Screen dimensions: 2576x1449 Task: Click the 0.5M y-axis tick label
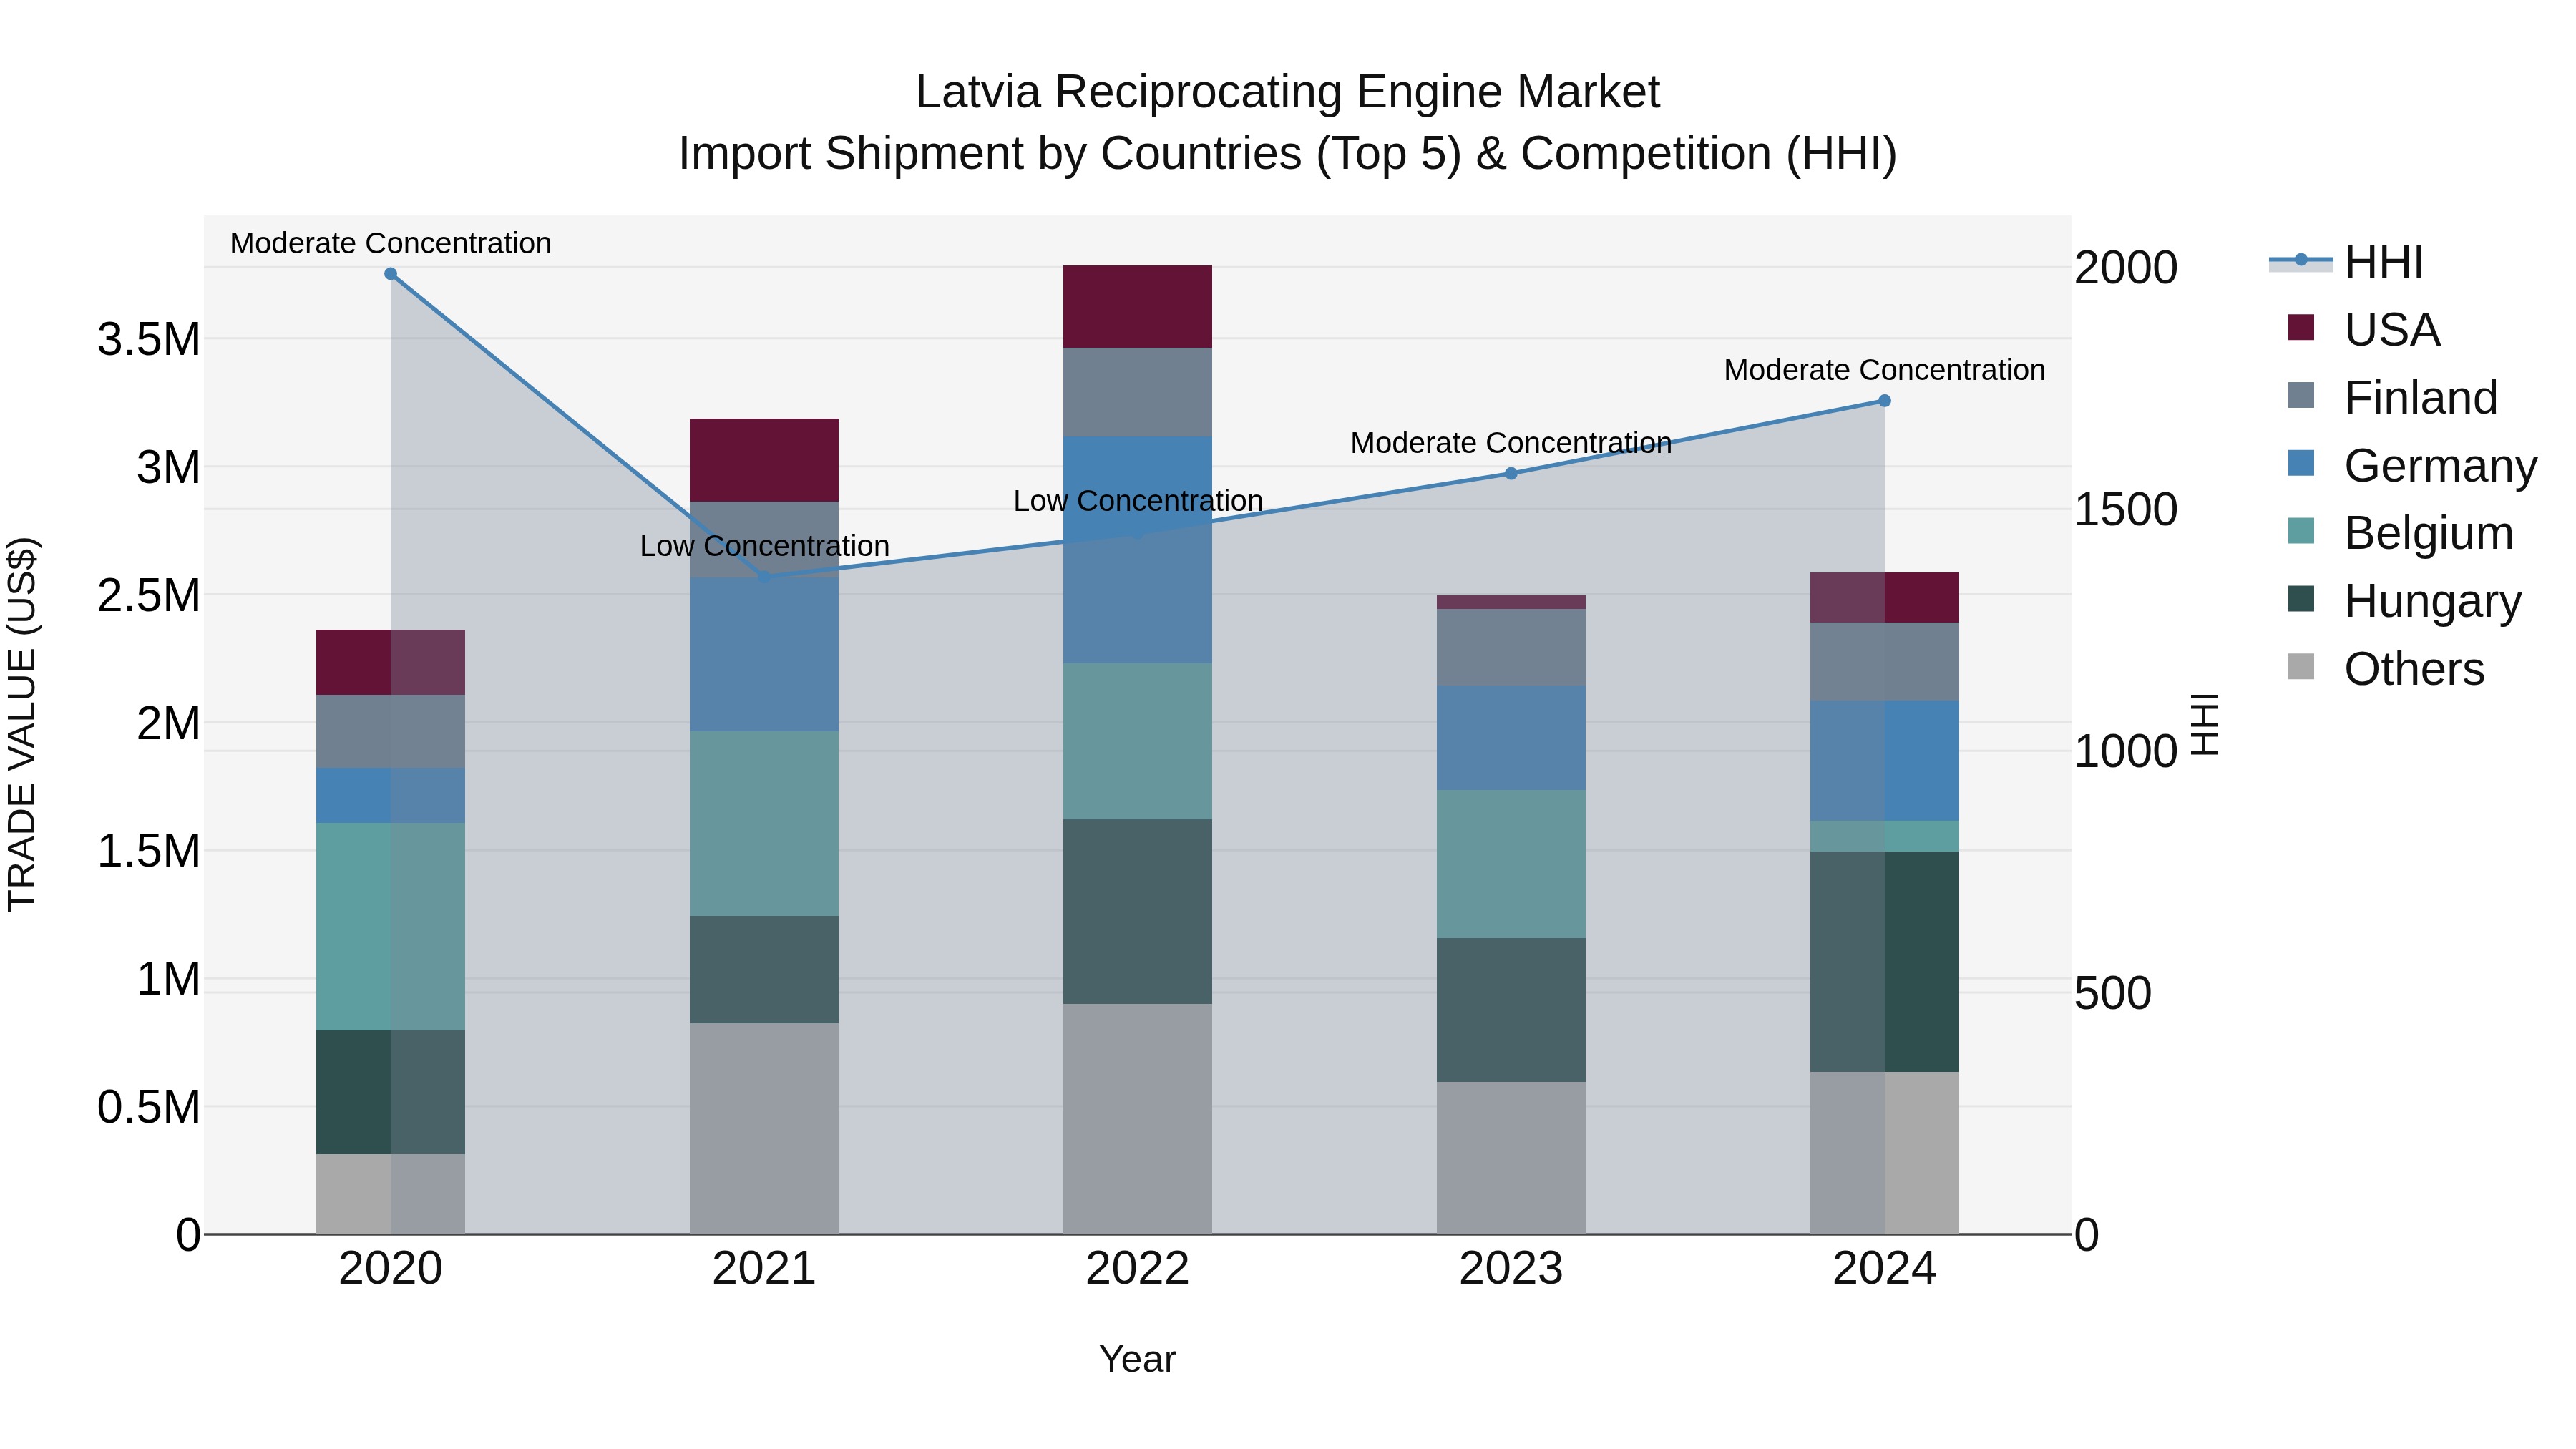(149, 1108)
